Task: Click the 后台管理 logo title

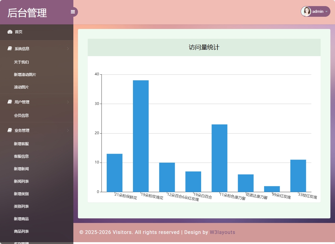Action: coord(27,13)
